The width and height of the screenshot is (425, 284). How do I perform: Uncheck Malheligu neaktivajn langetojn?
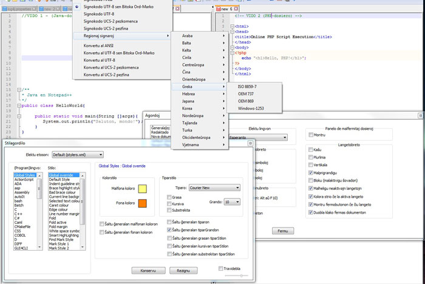point(311,188)
